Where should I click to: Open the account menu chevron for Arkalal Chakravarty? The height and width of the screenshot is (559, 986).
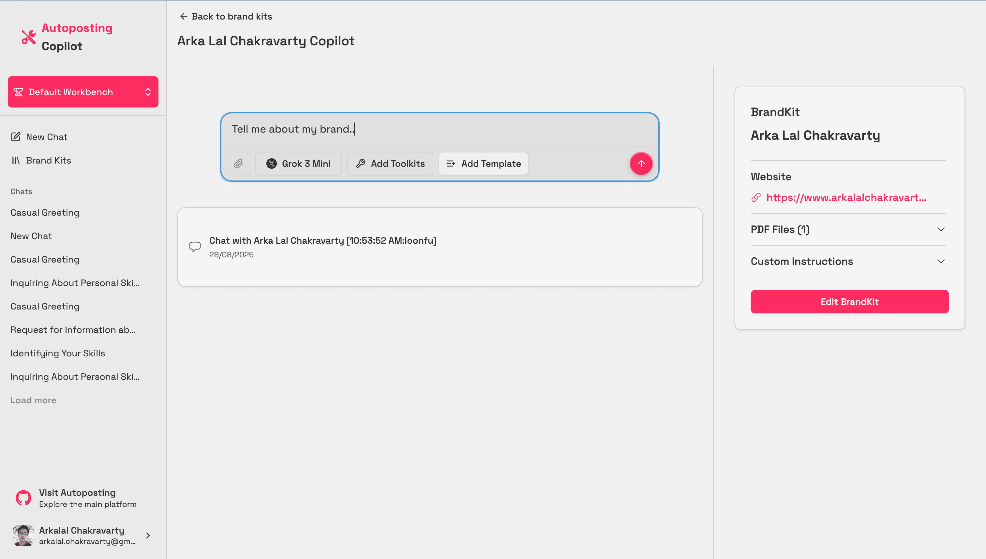(x=148, y=535)
